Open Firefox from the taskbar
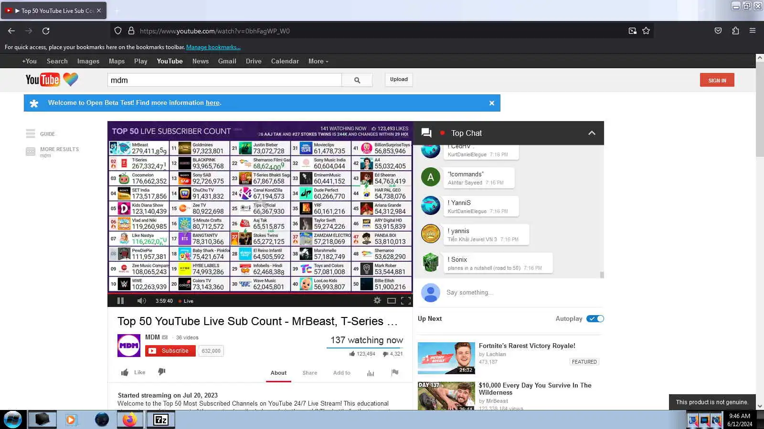This screenshot has width=764, height=429. click(129, 419)
